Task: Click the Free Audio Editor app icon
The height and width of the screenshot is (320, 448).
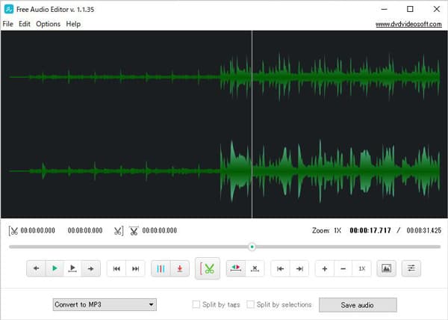Action: click(x=8, y=9)
